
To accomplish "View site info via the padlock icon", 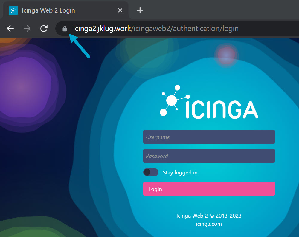I will (64, 29).
